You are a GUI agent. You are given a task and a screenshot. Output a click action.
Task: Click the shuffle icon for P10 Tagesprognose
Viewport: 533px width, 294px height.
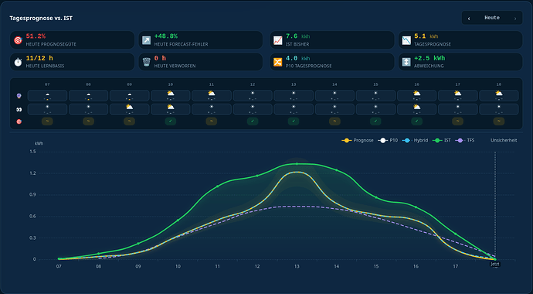(278, 62)
